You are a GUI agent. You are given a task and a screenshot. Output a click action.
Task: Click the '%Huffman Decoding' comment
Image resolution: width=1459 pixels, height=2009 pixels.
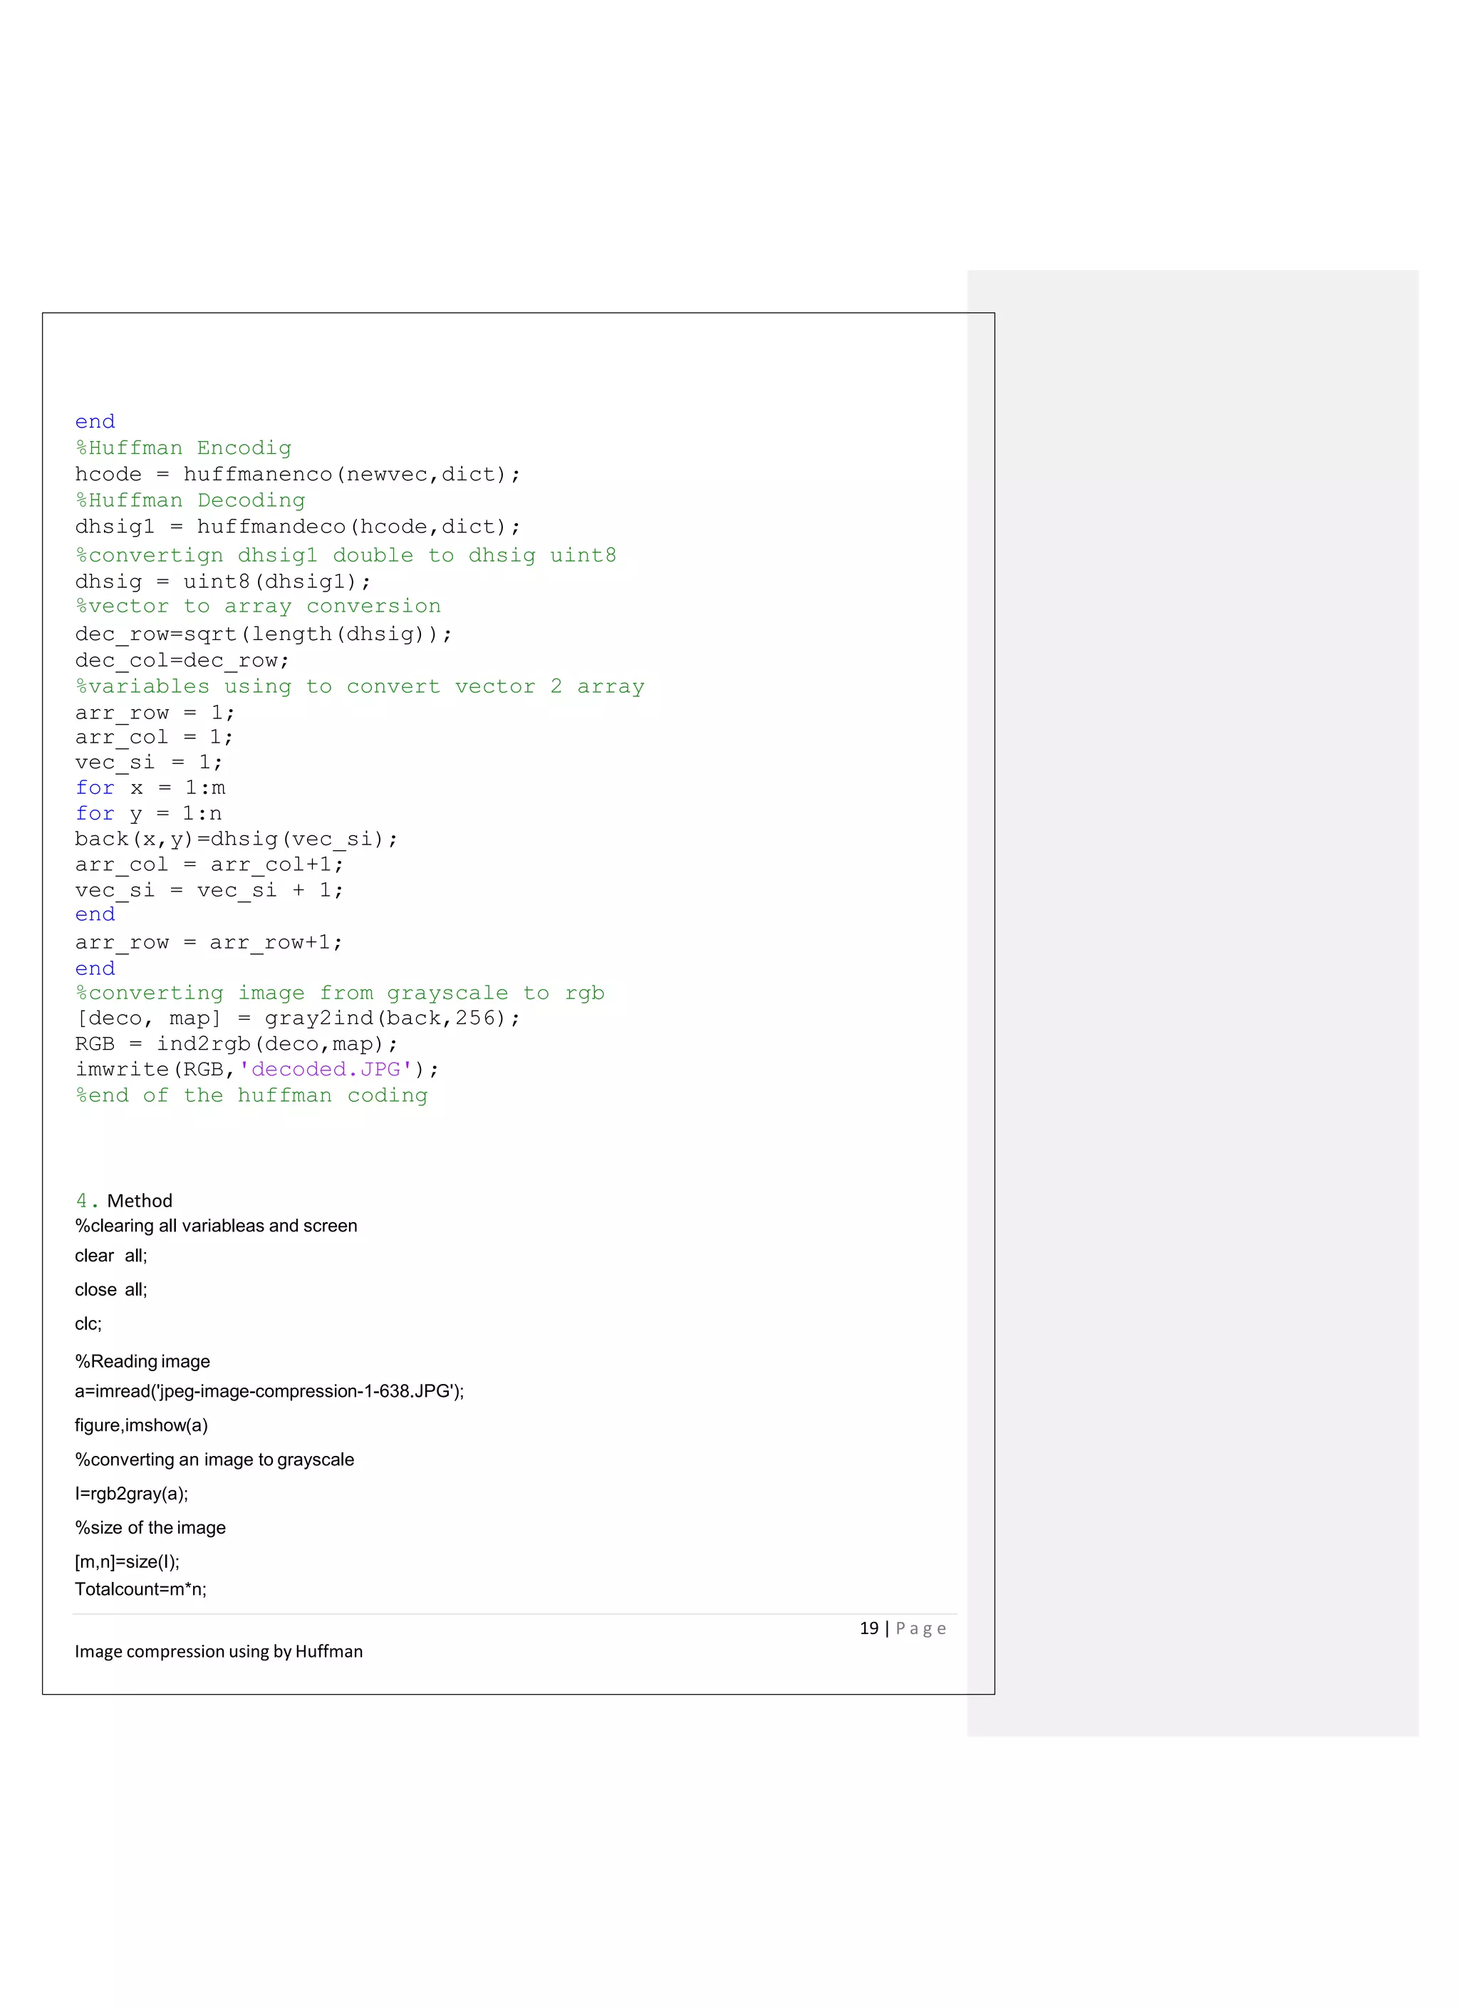190,500
